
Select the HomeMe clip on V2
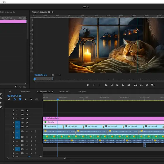point(103,122)
